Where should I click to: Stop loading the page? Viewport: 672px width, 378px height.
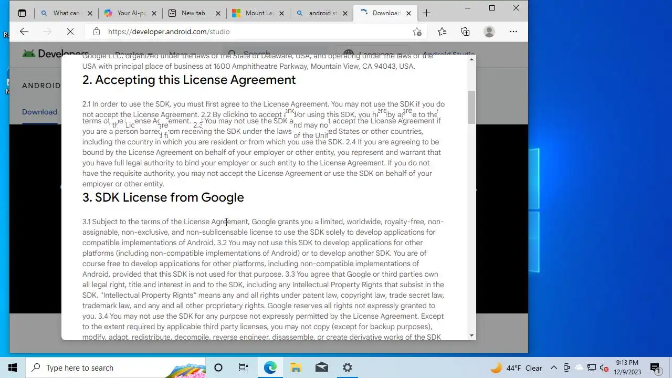pos(70,31)
